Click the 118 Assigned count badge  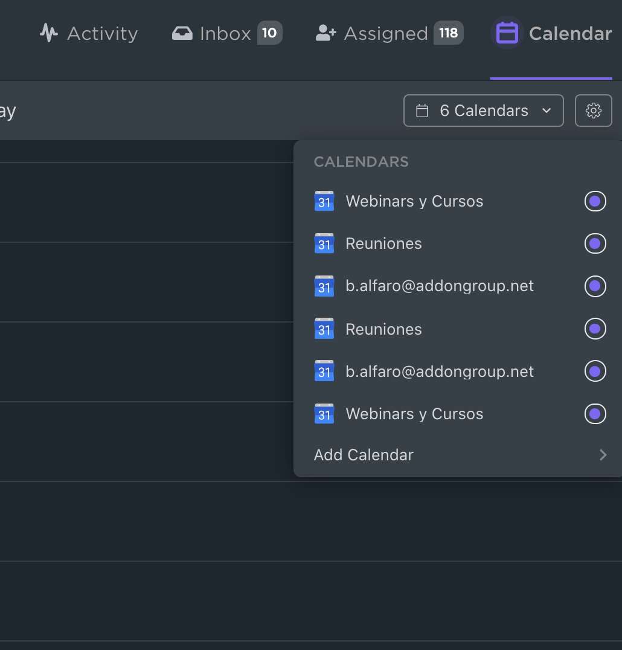448,33
